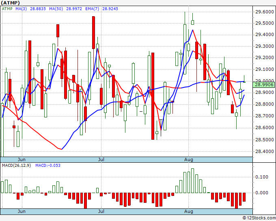The image size is (276, 221).
Task: Click the MACD(26,12,9) indicator label
Action: [16, 166]
